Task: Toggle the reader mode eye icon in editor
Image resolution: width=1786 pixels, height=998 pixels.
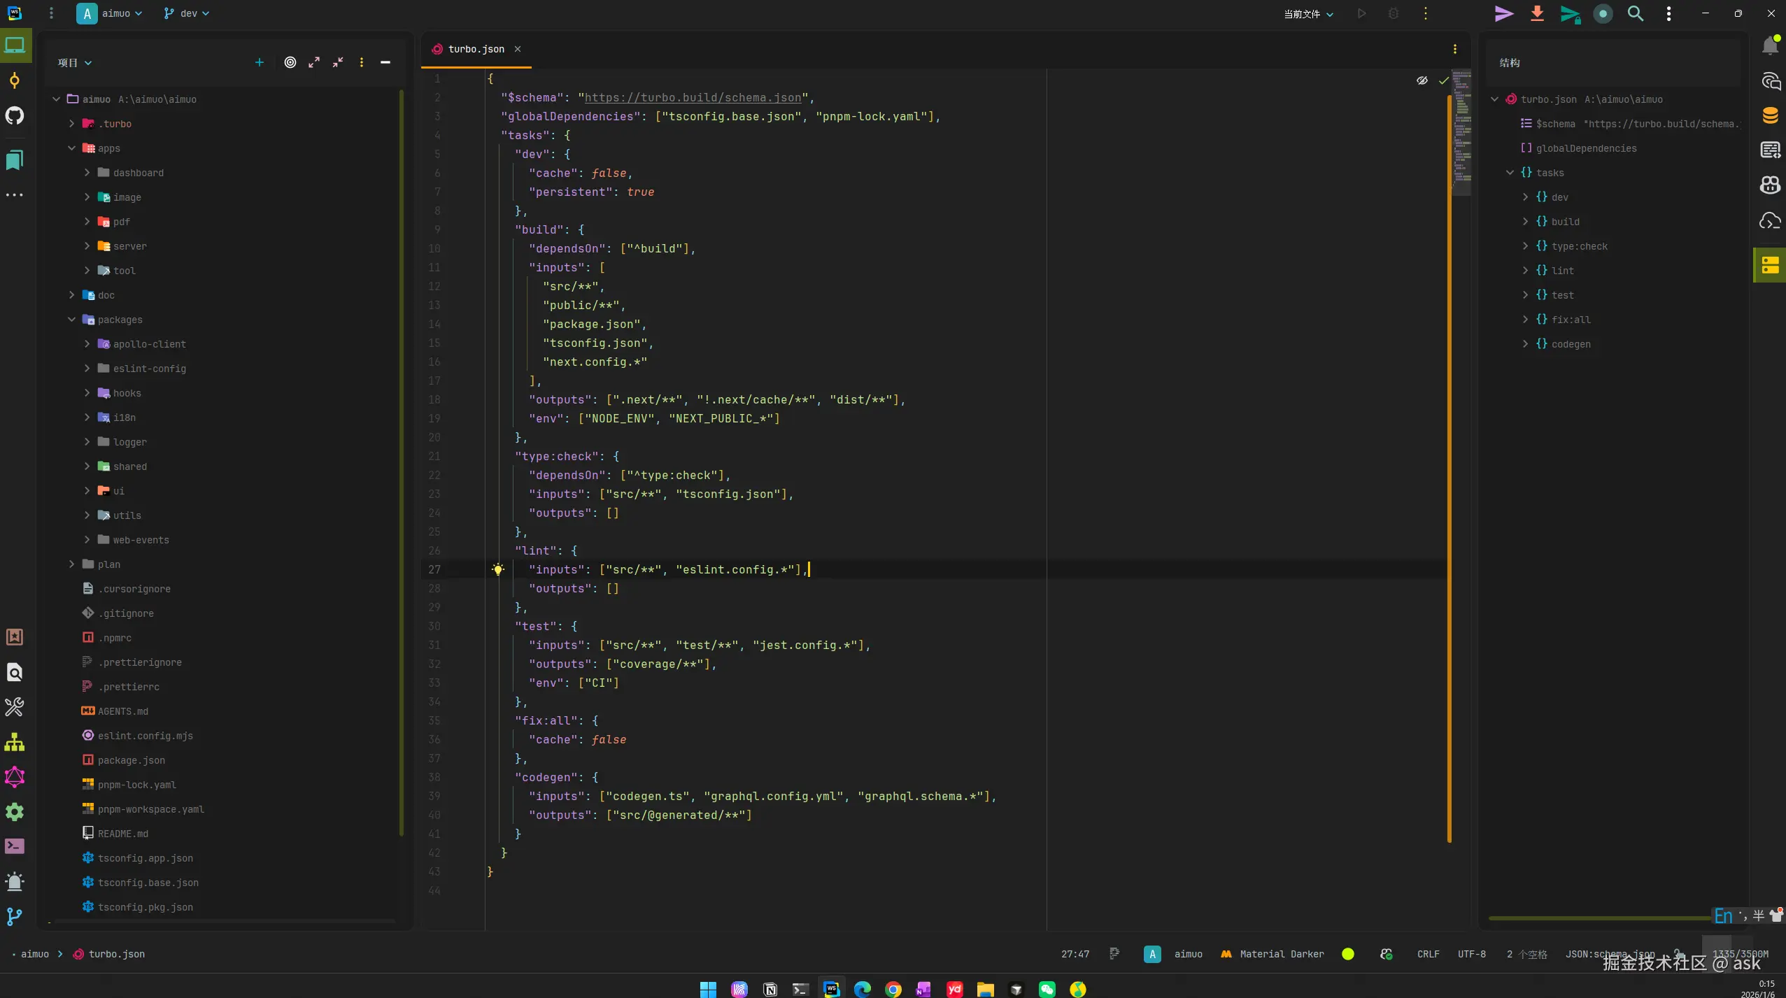Action: [1422, 80]
